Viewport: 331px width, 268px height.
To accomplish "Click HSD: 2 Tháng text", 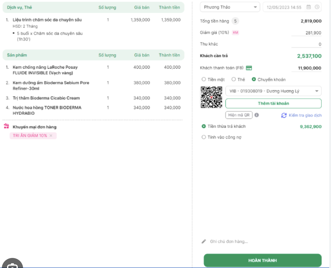I will 25,26.
